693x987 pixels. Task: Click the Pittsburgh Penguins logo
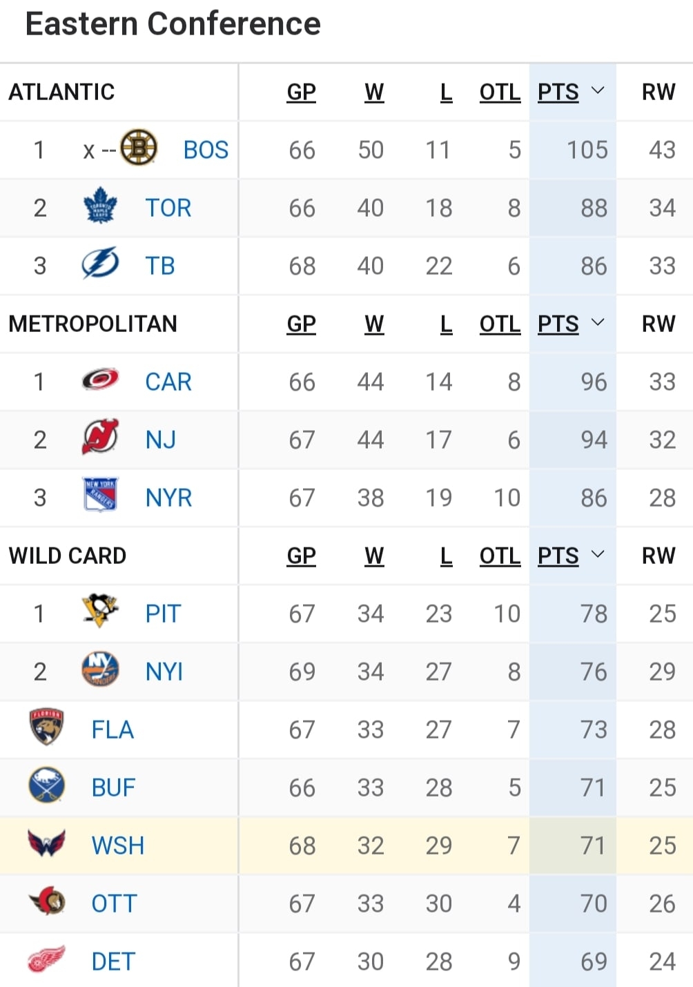100,612
